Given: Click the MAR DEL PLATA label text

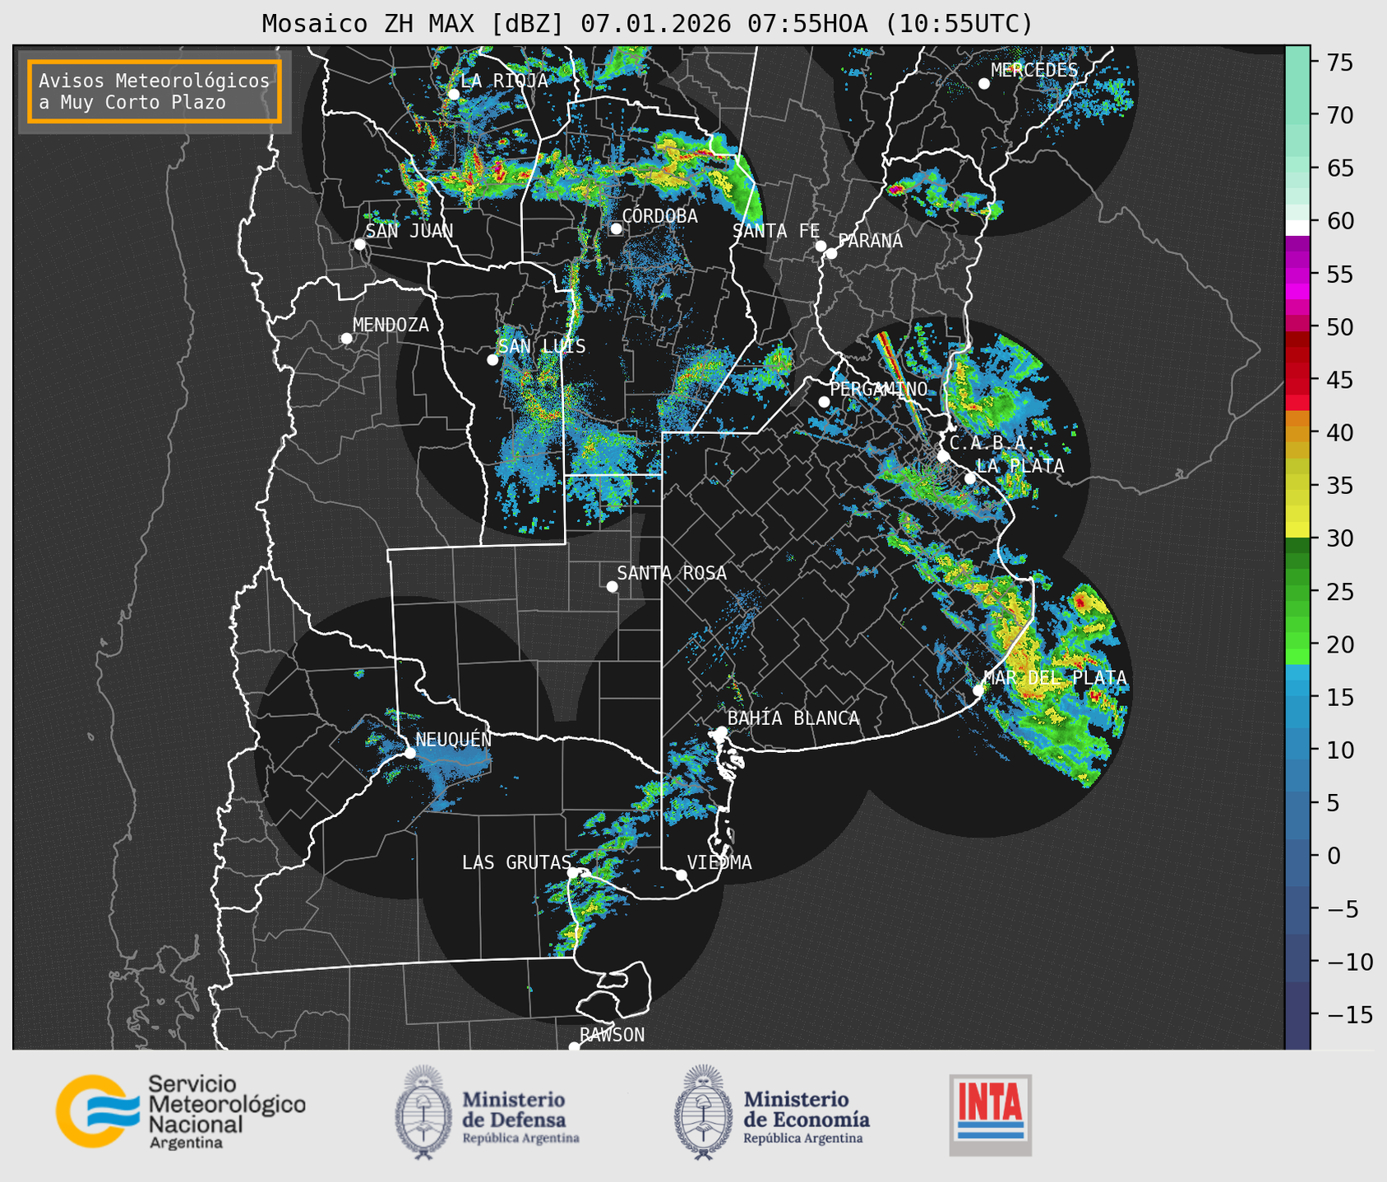Looking at the screenshot, I should coord(1055,678).
